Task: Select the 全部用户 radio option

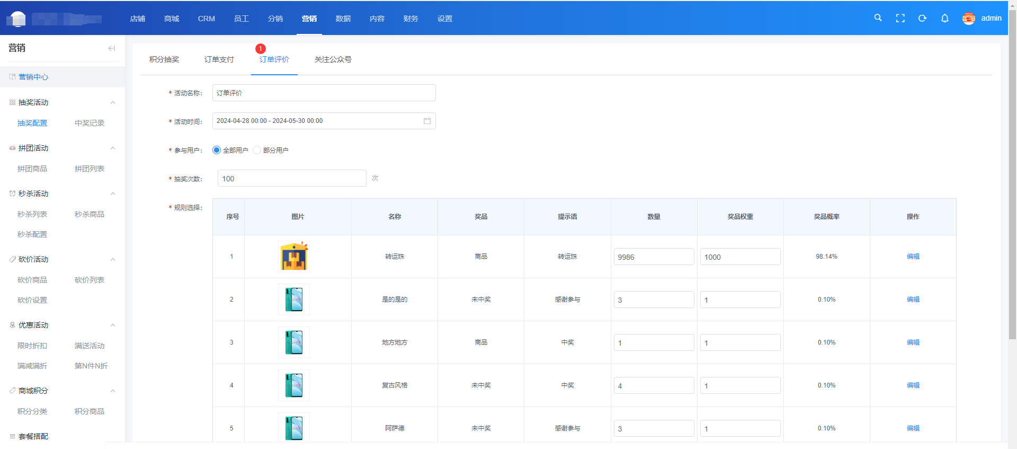Action: (x=217, y=150)
